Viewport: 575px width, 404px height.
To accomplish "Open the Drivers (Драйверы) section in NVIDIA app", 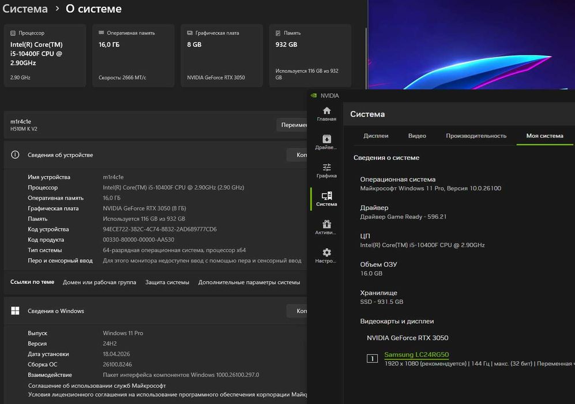I will pyautogui.click(x=326, y=142).
